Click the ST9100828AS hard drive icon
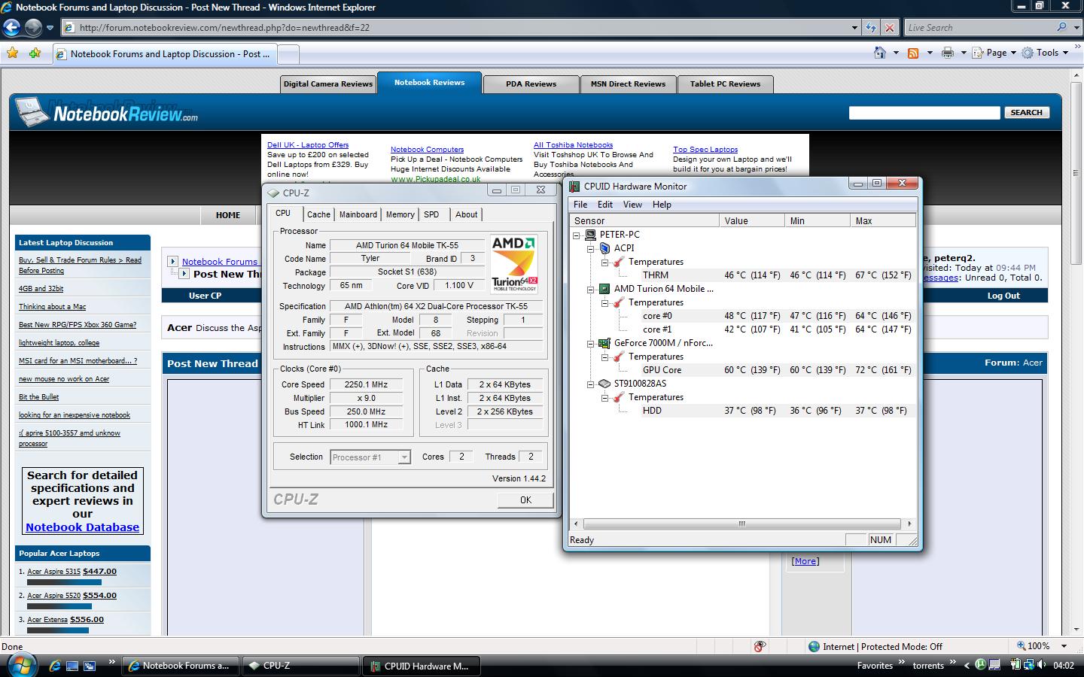Viewport: 1084px width, 677px height. (604, 384)
